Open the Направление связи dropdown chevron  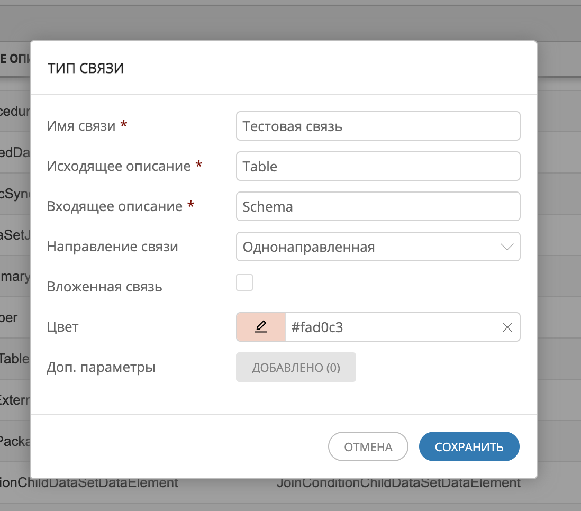(x=506, y=247)
